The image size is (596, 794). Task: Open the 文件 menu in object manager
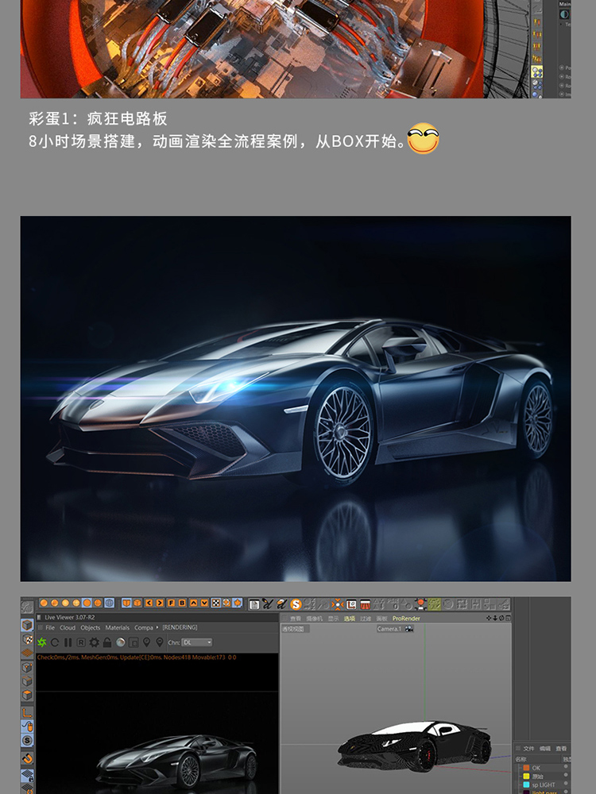(x=528, y=749)
